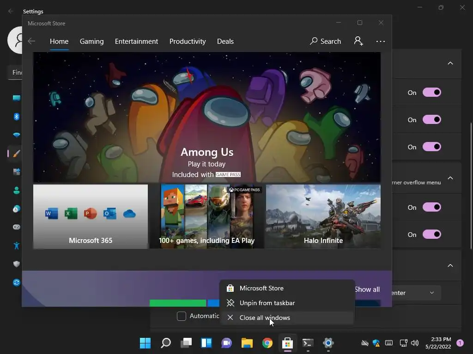Viewport: 473px width, 354px height.
Task: Open the notification count badge
Action: tap(460, 342)
